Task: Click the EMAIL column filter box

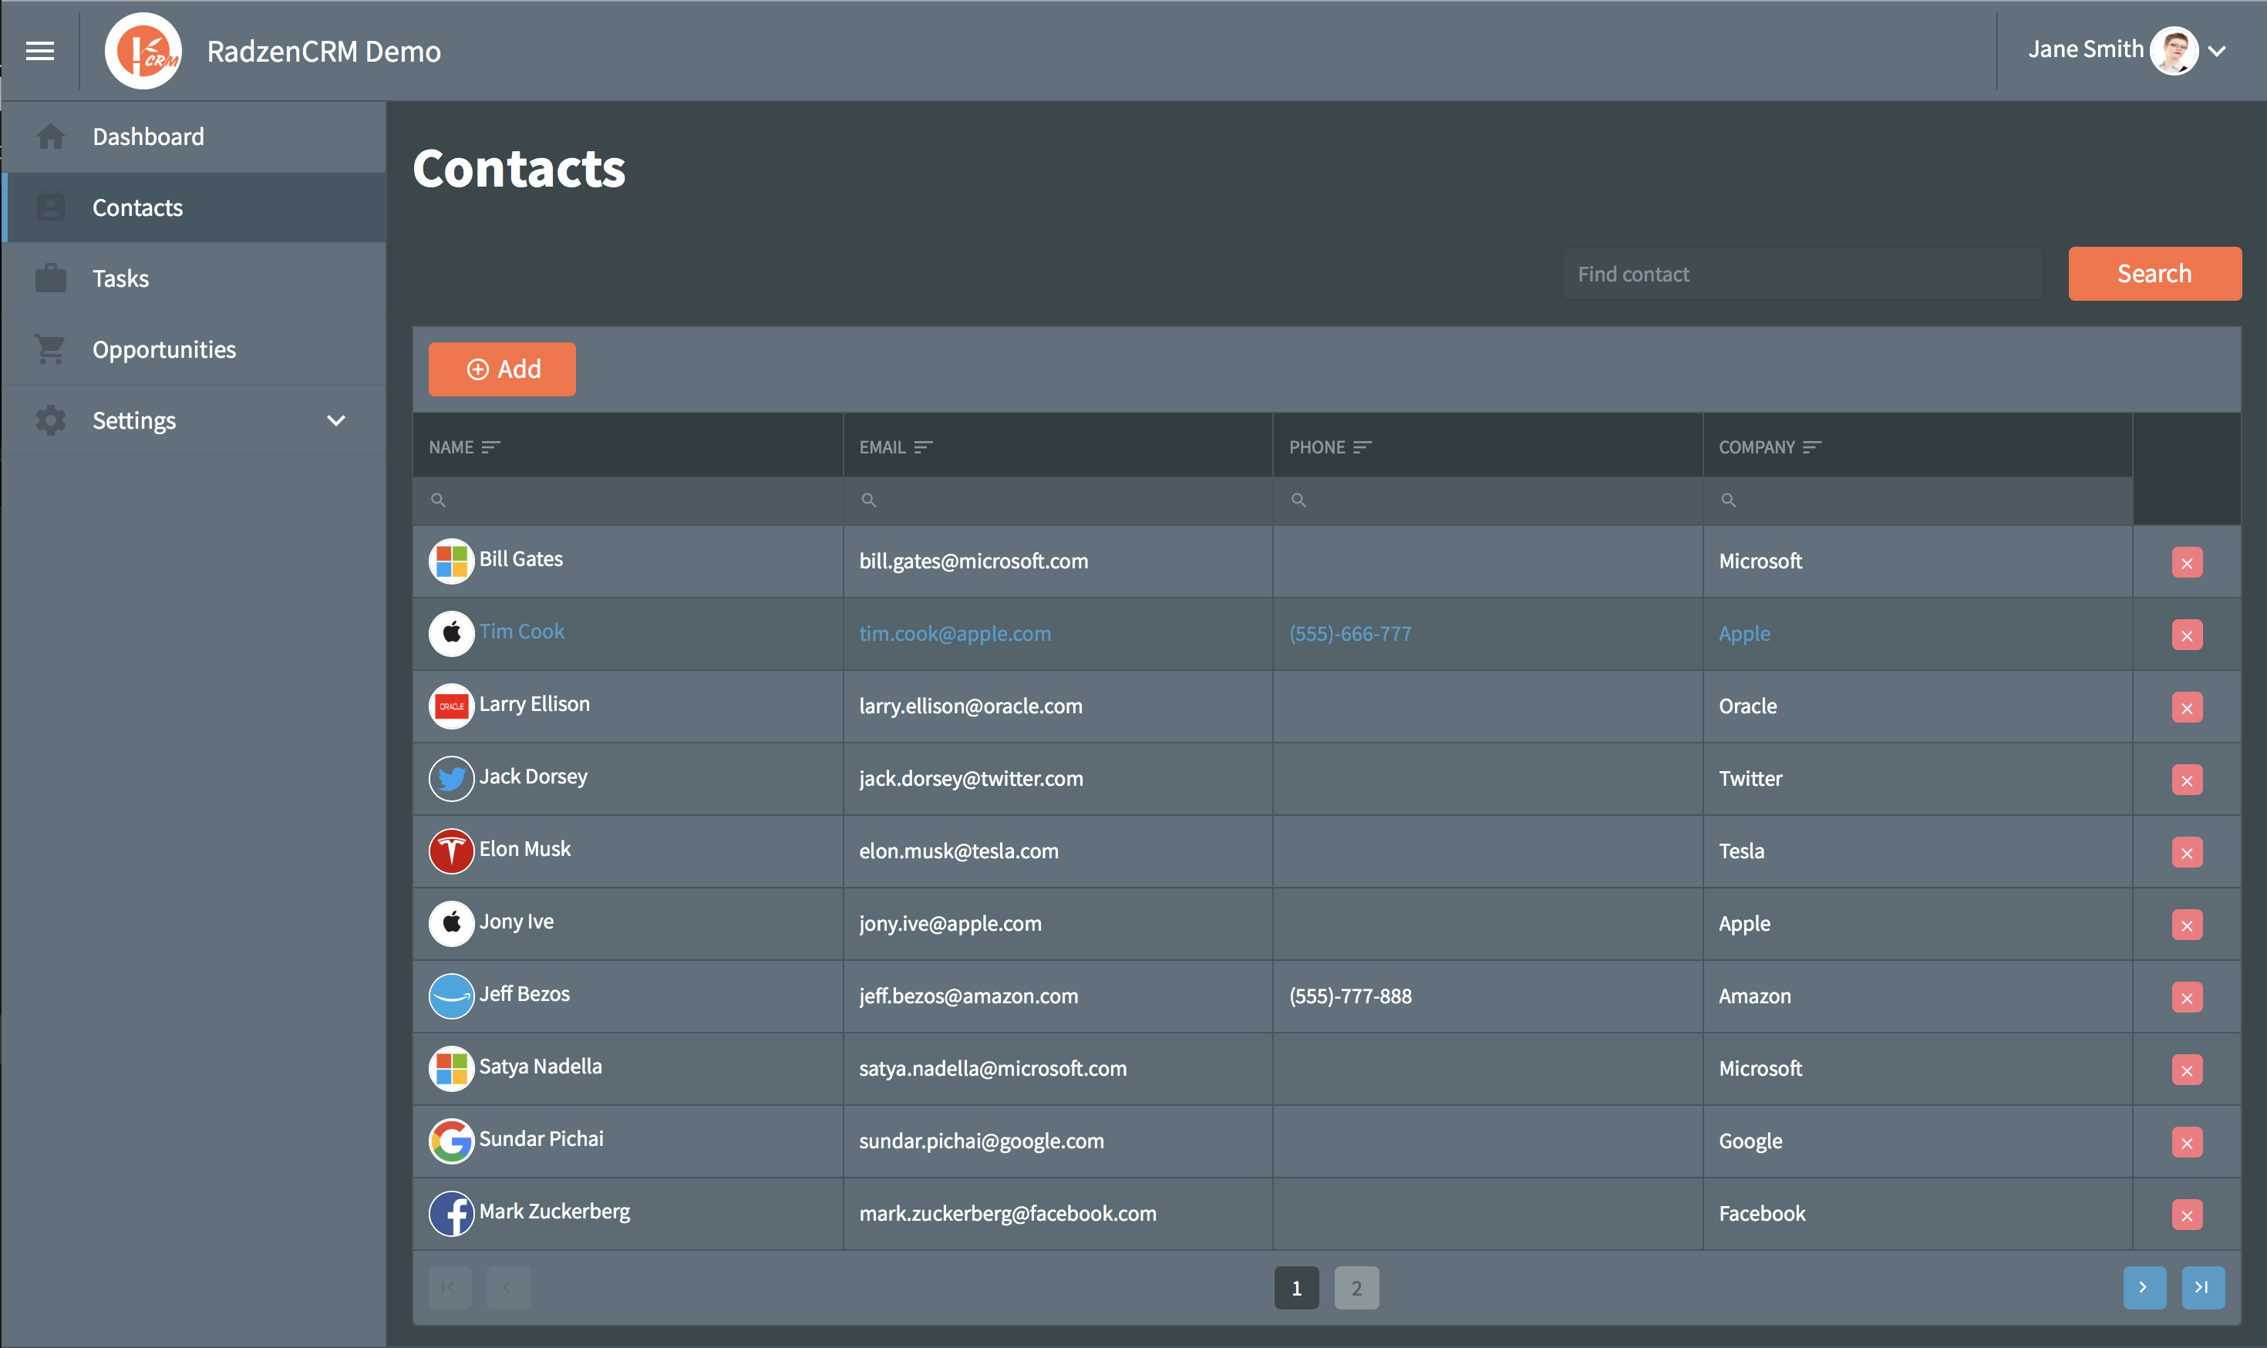Action: tap(1058, 500)
